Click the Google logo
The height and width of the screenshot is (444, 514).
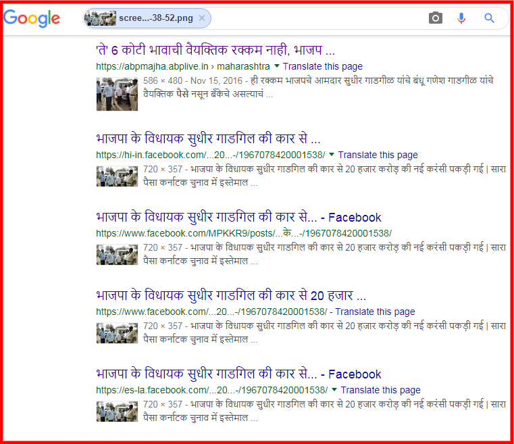coord(32,18)
